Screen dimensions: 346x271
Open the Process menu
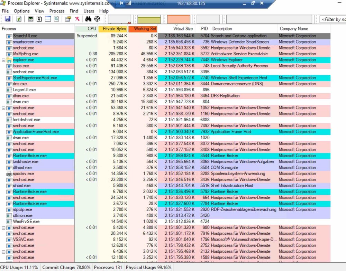pos(57,11)
